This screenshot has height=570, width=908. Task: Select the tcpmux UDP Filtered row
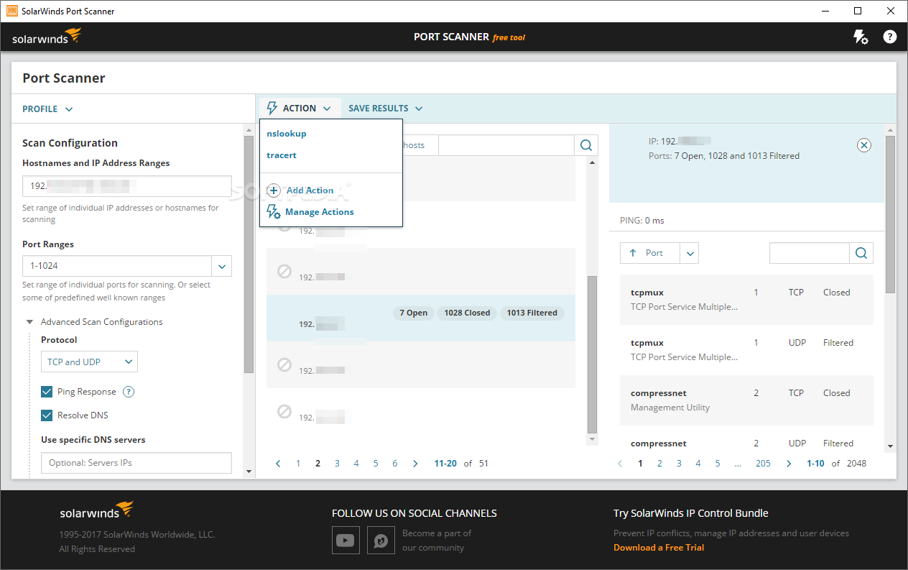pos(747,350)
